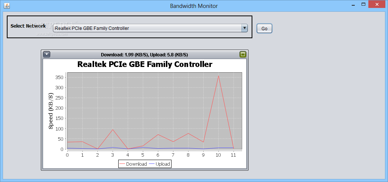
Task: Click the Download legend entry
Action: pyautogui.click(x=133, y=164)
